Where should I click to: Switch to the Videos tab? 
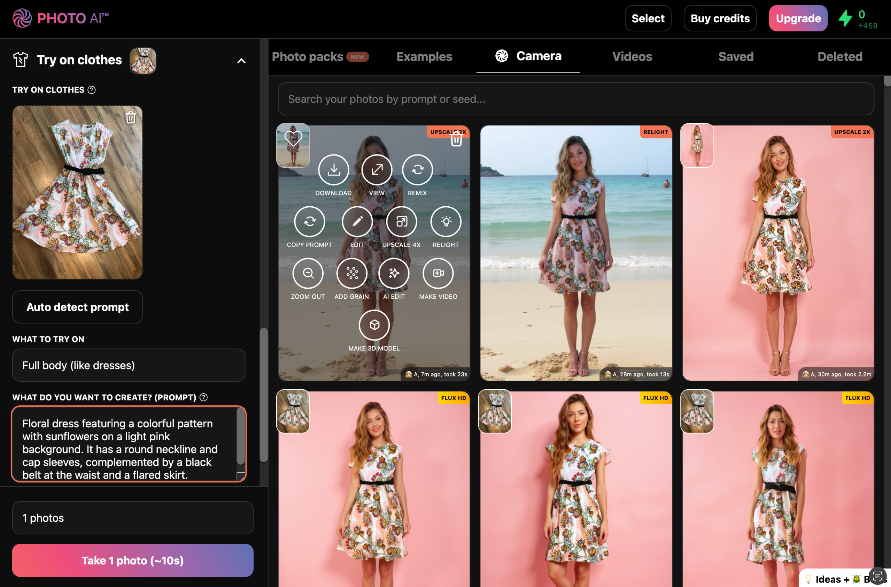pyautogui.click(x=632, y=56)
